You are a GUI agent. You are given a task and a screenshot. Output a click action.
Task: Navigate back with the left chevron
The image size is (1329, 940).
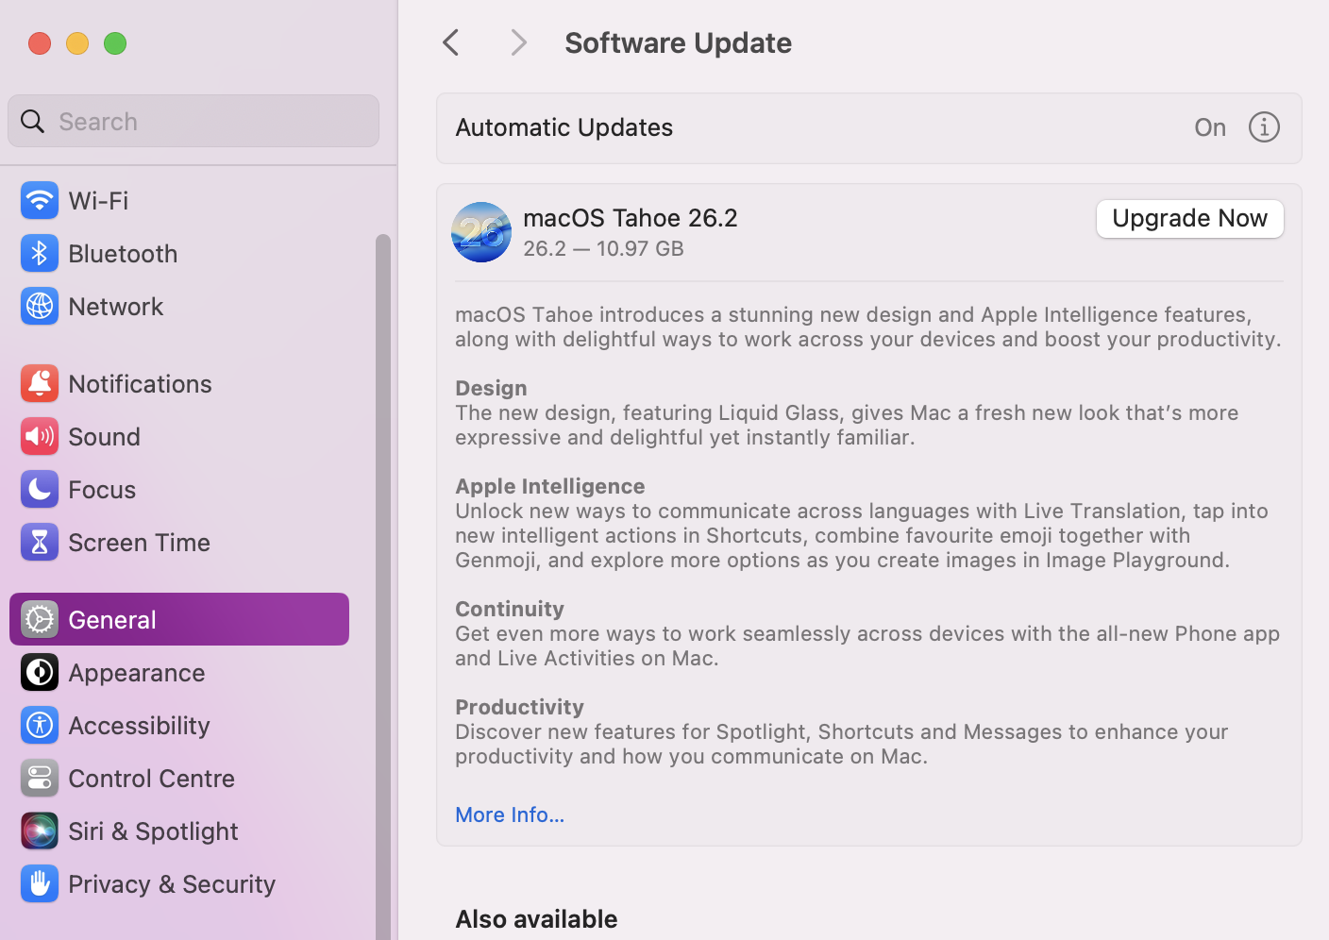pyautogui.click(x=450, y=42)
